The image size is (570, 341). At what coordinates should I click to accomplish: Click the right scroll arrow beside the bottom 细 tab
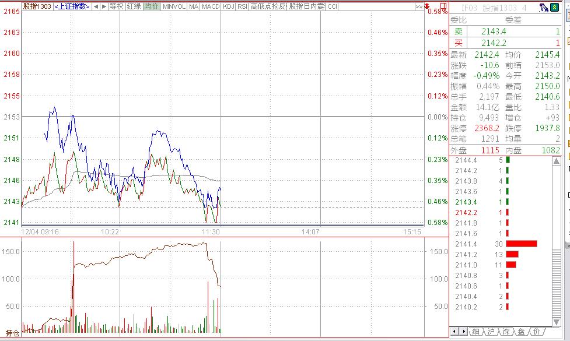point(463,332)
